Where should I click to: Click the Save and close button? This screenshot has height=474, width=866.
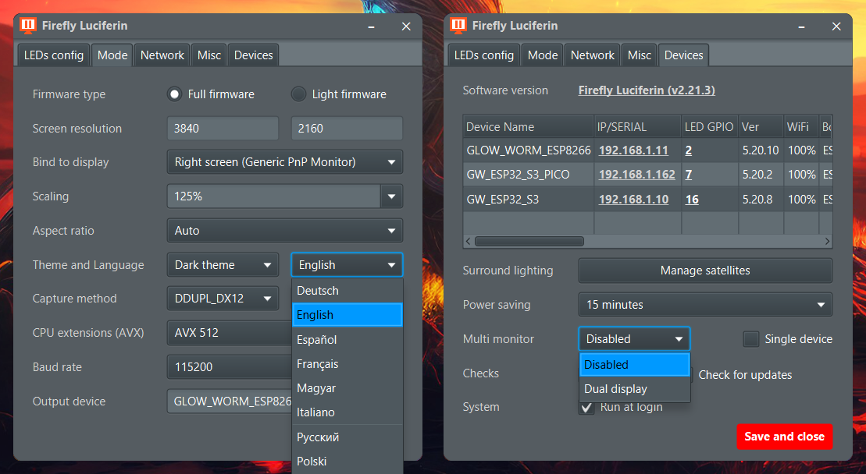(x=784, y=437)
